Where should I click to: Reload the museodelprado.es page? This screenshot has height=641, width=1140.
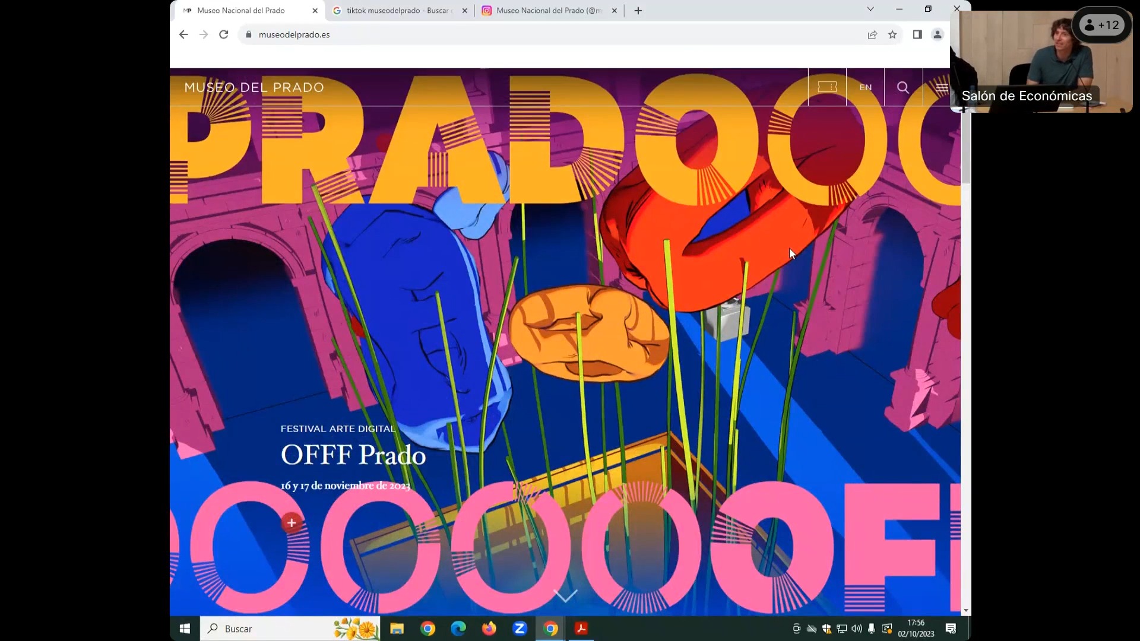224,34
